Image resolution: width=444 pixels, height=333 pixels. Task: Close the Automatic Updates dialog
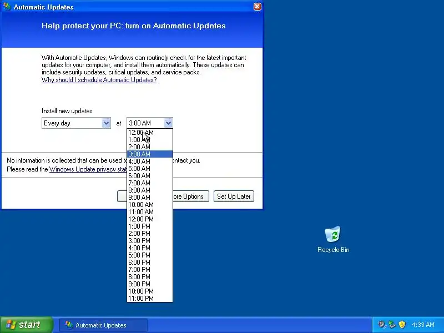pos(257,7)
